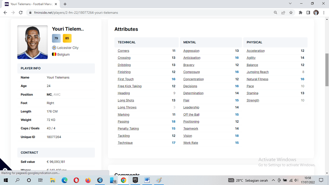Click the Natural Fitness attribute link
Screen dimensions: 329x185
(257, 79)
